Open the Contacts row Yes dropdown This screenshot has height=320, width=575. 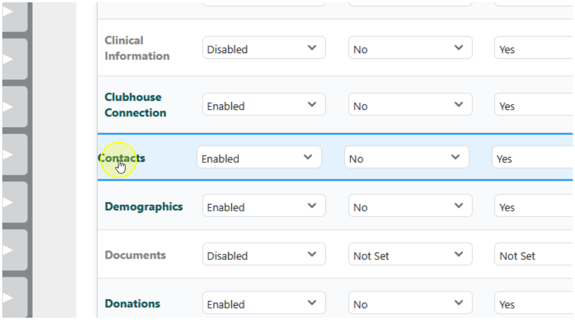click(531, 158)
